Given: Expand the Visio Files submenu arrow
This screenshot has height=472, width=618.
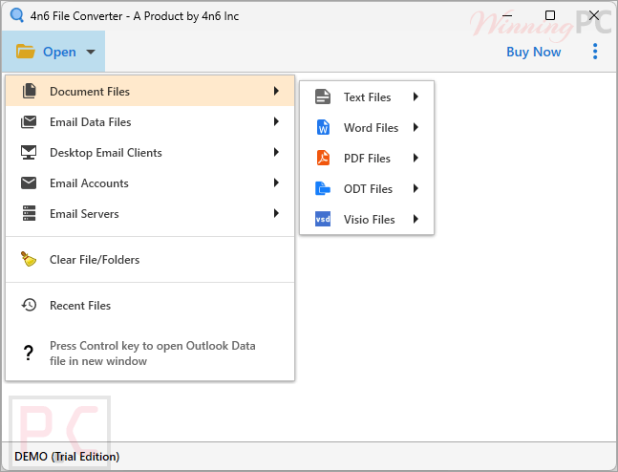Looking at the screenshot, I should tap(416, 219).
